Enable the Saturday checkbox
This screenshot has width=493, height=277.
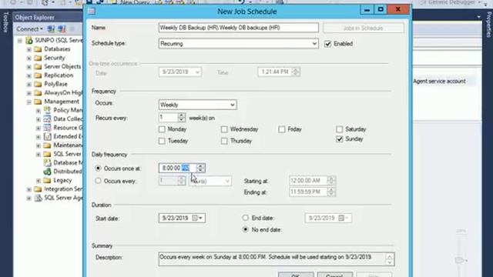pyautogui.click(x=339, y=129)
